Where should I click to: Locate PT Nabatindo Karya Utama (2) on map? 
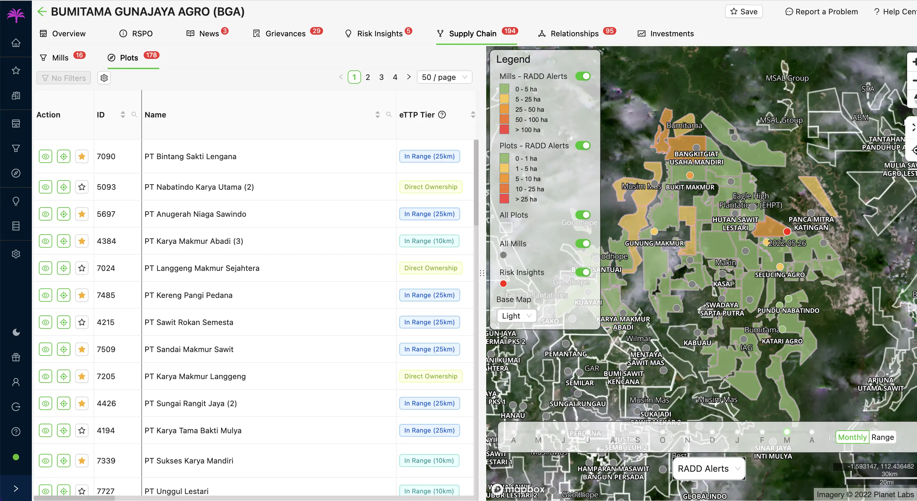pos(64,187)
